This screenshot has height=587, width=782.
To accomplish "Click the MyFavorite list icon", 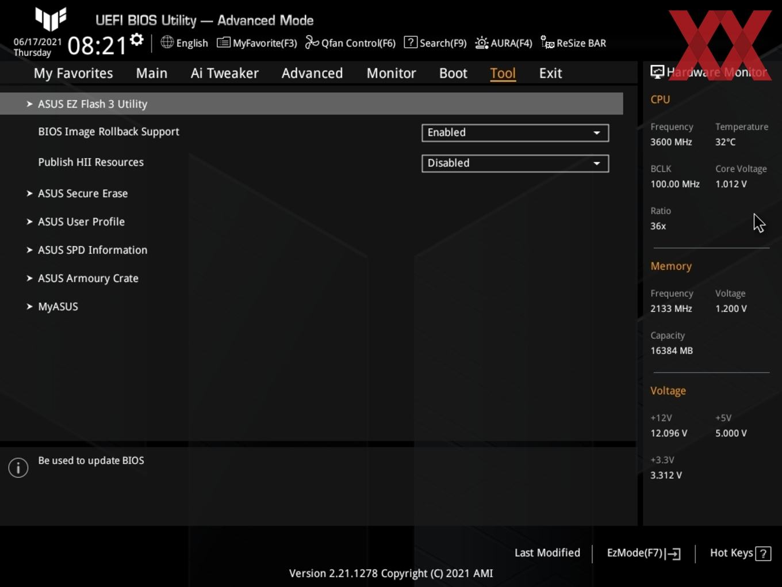I will (x=223, y=43).
